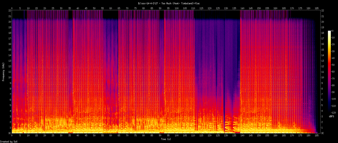Click "10" on the top time axis
Image resolution: width=338 pixels, height=143 pixels.
pyautogui.click(x=28, y=8)
